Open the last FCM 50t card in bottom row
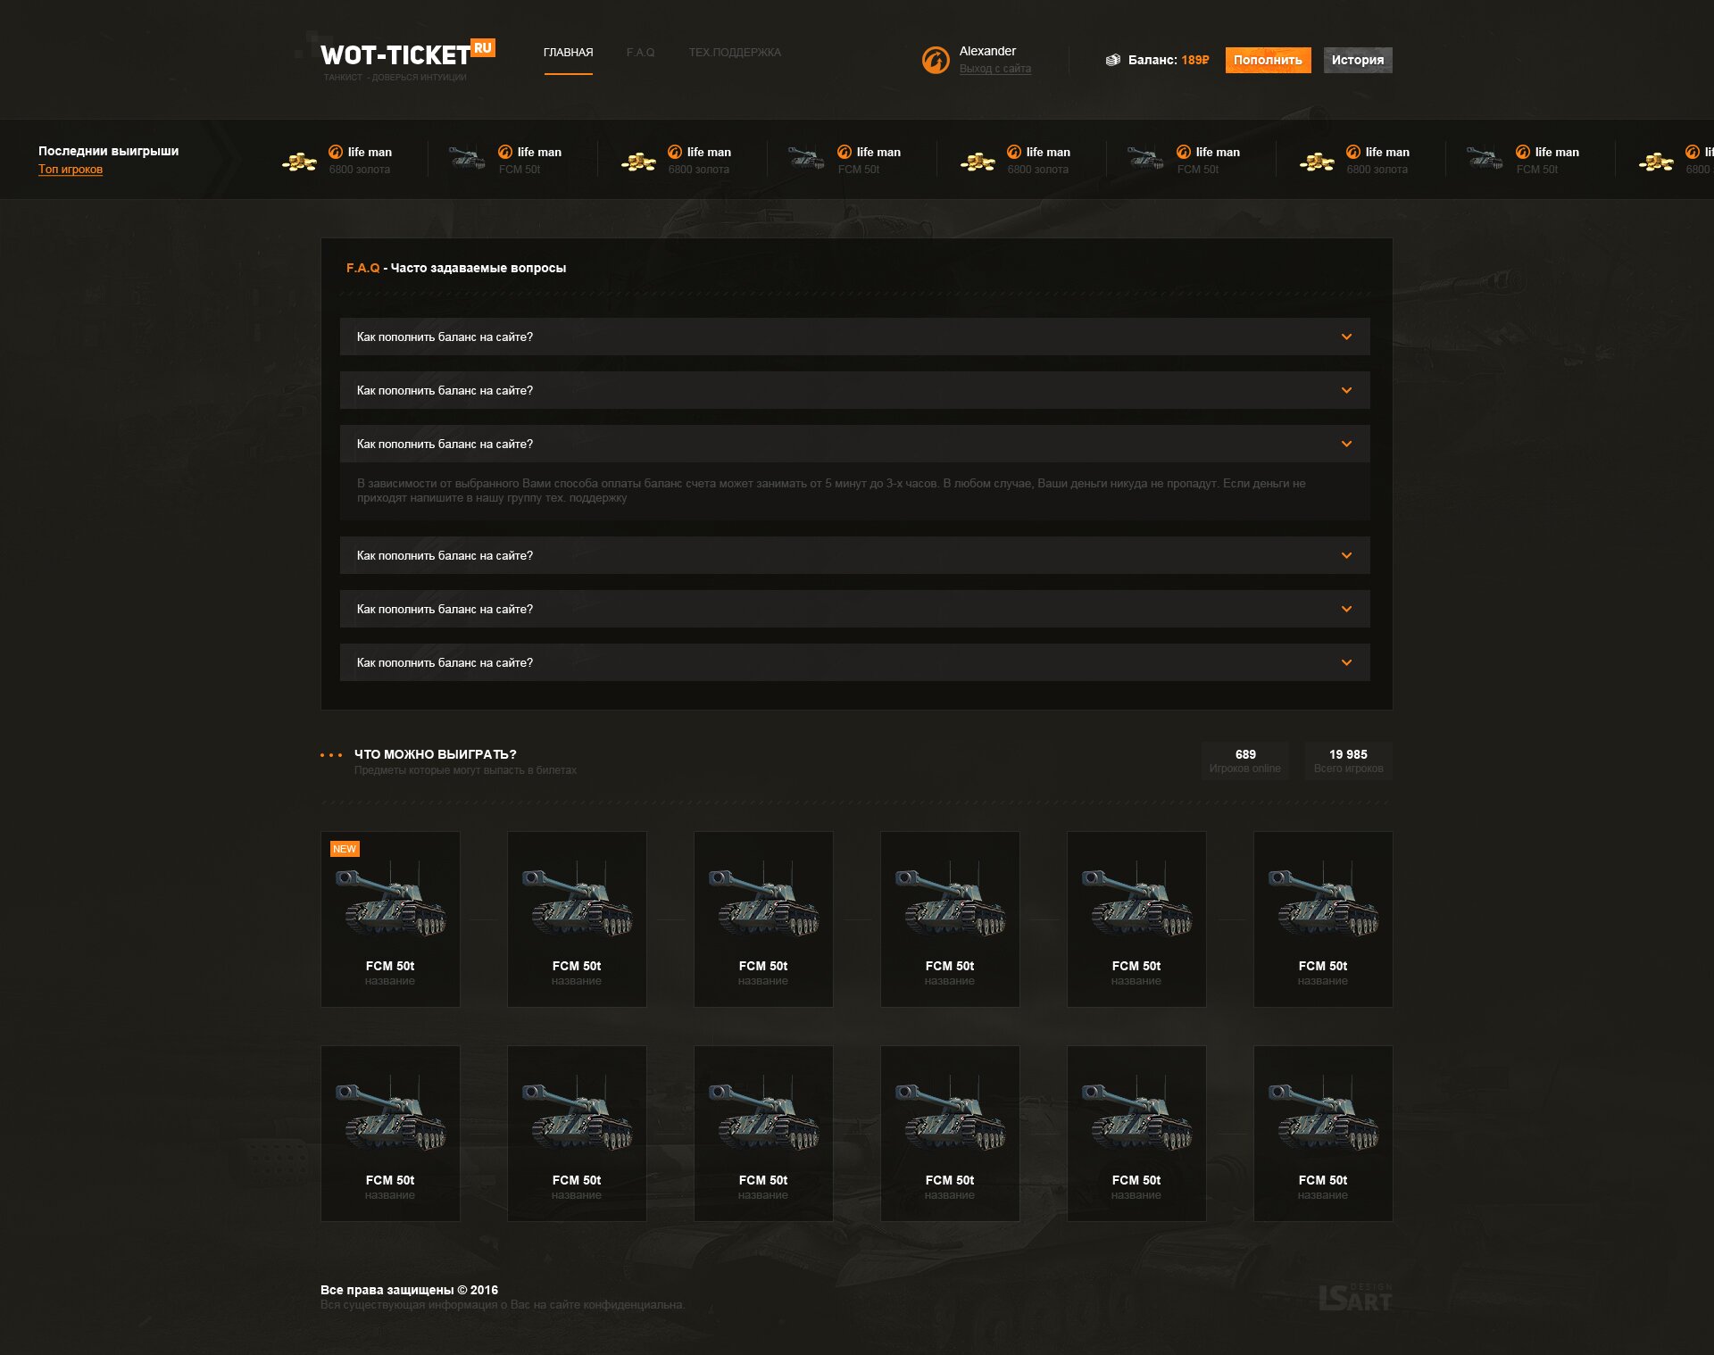 (x=1323, y=1134)
